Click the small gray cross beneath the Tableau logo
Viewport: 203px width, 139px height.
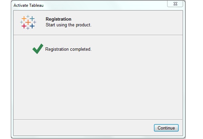28,28
